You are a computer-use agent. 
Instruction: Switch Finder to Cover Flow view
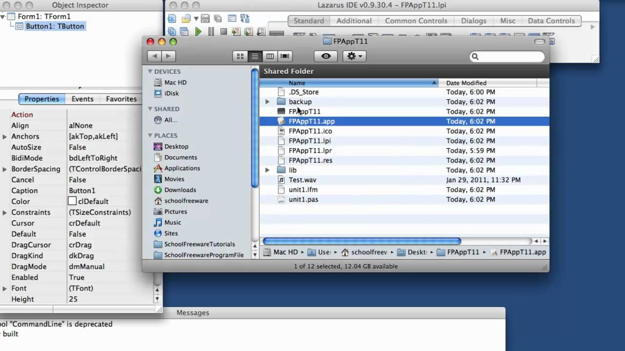285,56
